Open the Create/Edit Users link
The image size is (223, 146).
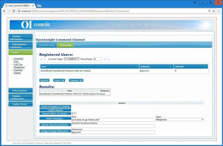(x=18, y=60)
